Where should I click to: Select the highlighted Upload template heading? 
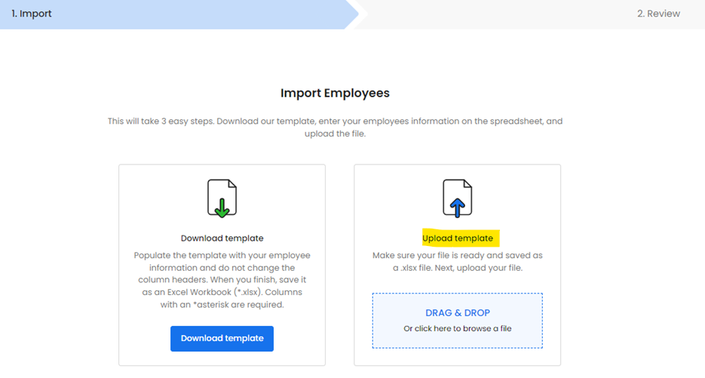(457, 238)
